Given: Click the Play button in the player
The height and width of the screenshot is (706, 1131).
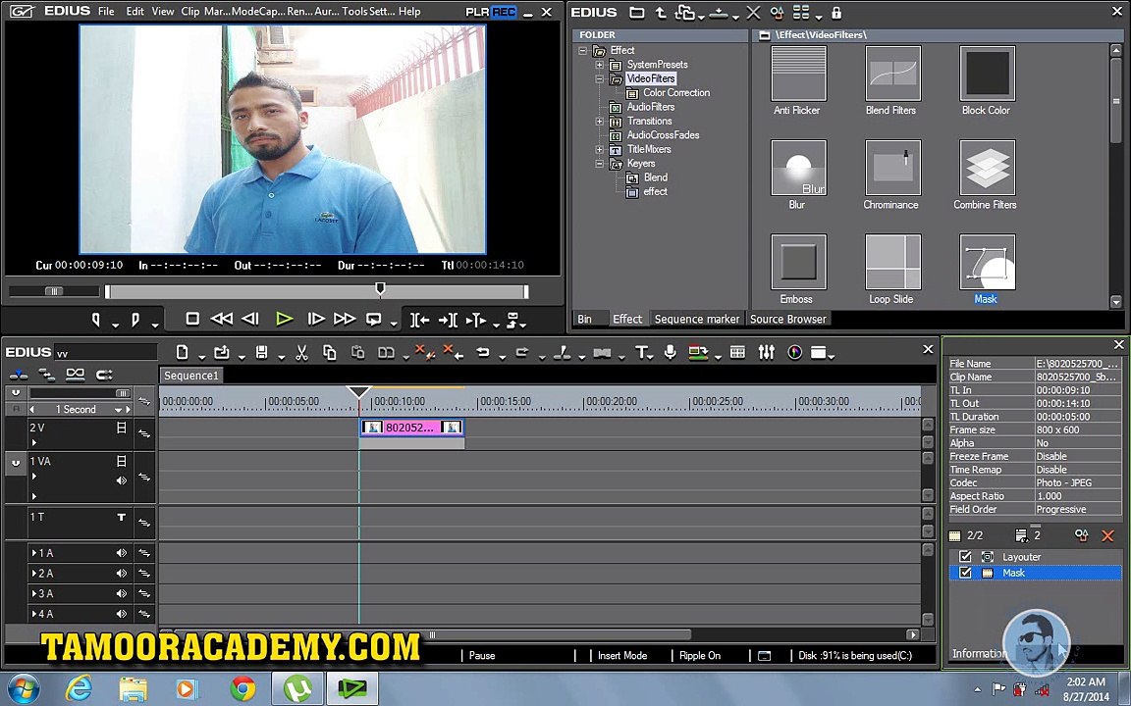Looking at the screenshot, I should (284, 319).
